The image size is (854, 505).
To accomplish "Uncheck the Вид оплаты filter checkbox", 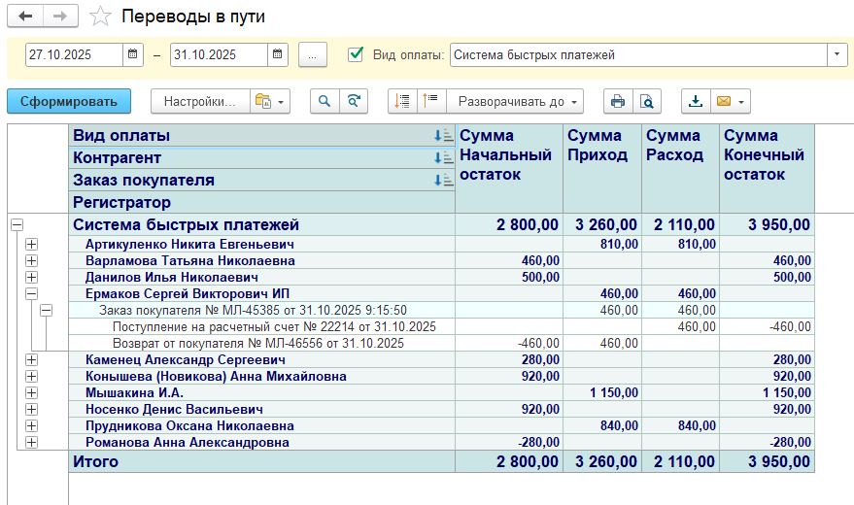I will tap(356, 54).
